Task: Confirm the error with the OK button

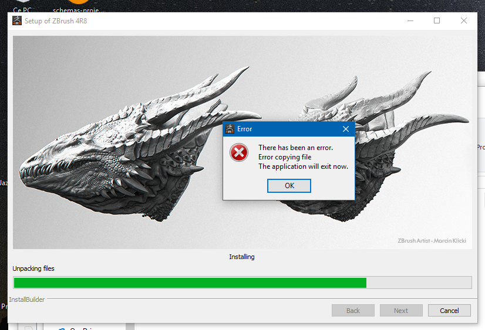Action: pyautogui.click(x=289, y=186)
